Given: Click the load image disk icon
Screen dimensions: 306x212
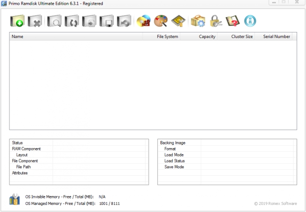Looking at the screenshot, I should (x=89, y=21).
